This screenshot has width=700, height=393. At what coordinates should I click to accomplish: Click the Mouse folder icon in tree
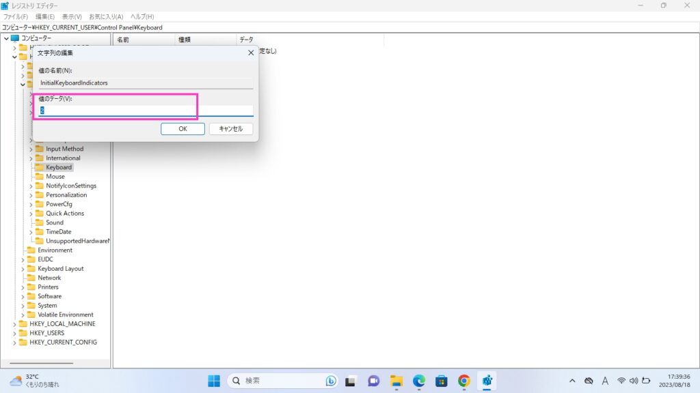pos(40,177)
